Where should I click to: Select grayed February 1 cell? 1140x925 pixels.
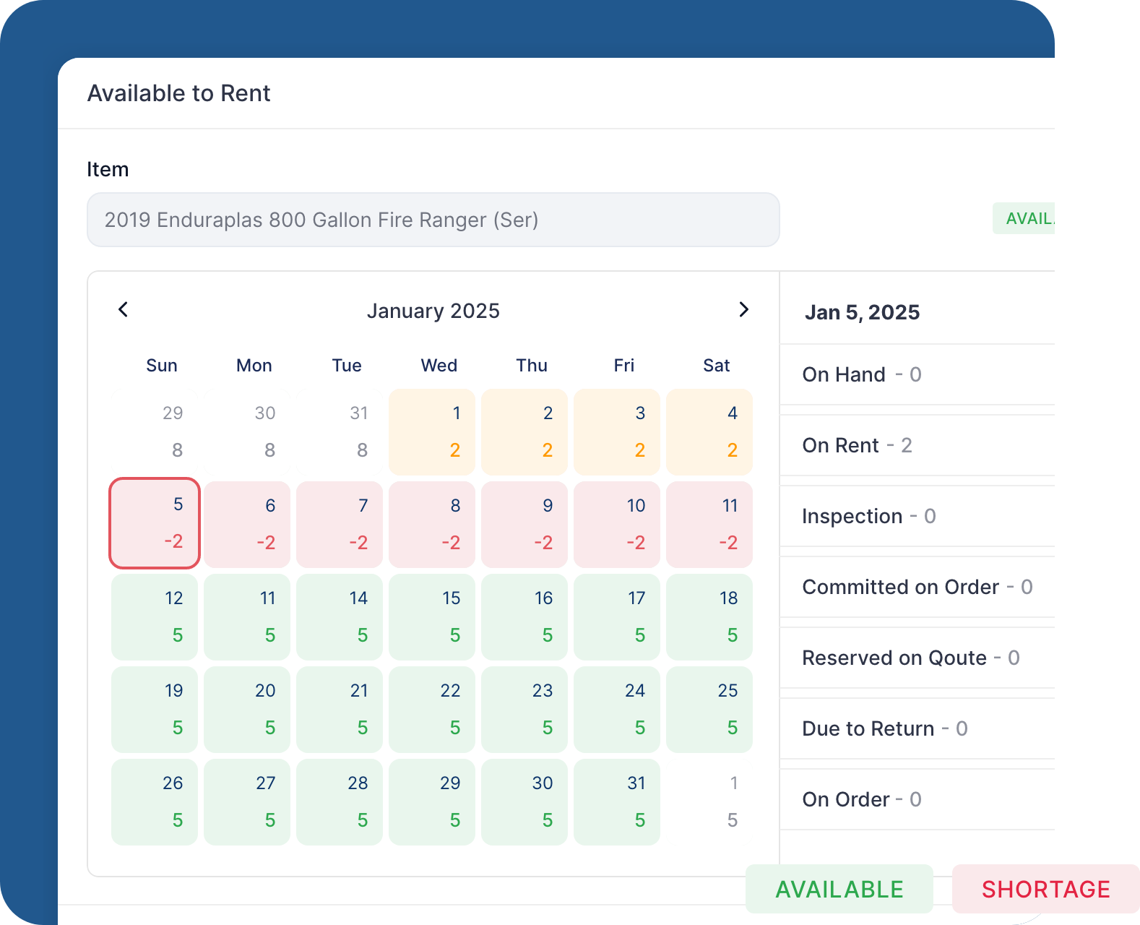pyautogui.click(x=709, y=801)
